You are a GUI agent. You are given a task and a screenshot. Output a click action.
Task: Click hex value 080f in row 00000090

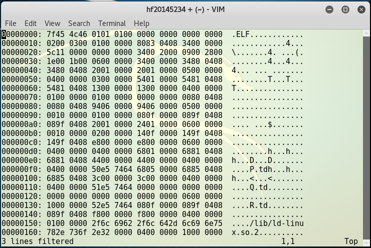(146, 115)
